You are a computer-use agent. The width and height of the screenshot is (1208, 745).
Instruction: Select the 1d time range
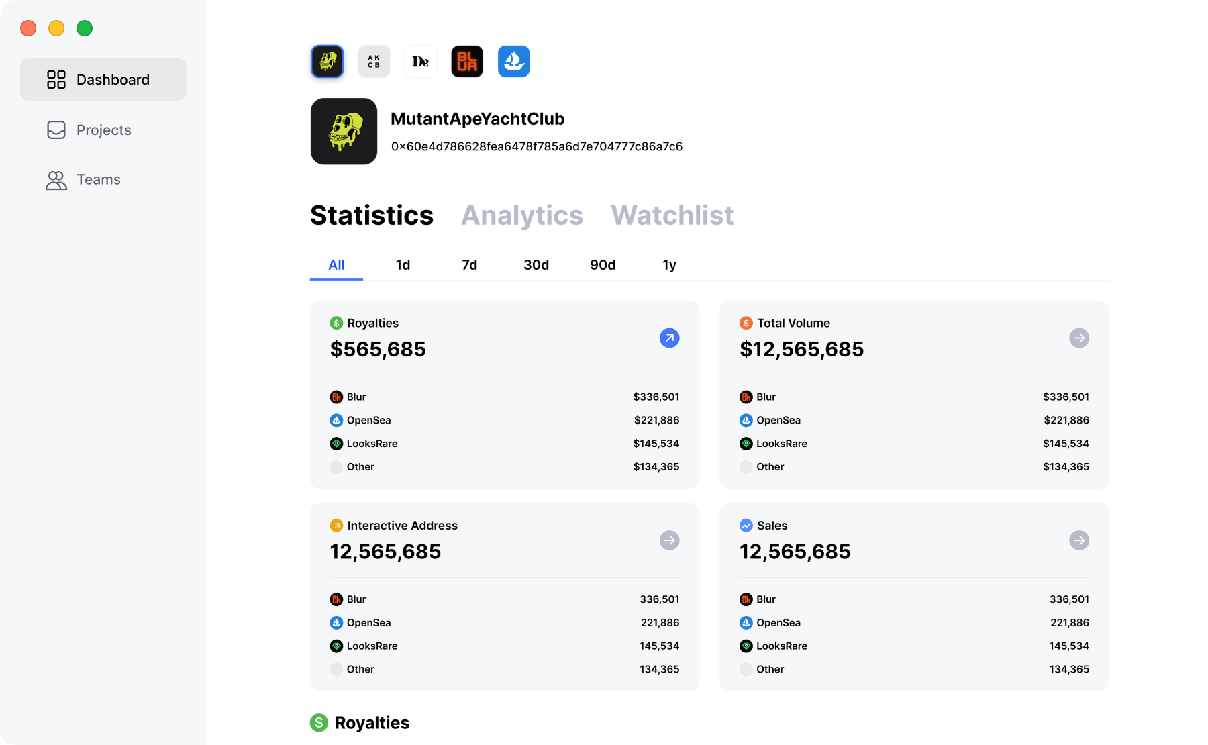pos(403,265)
